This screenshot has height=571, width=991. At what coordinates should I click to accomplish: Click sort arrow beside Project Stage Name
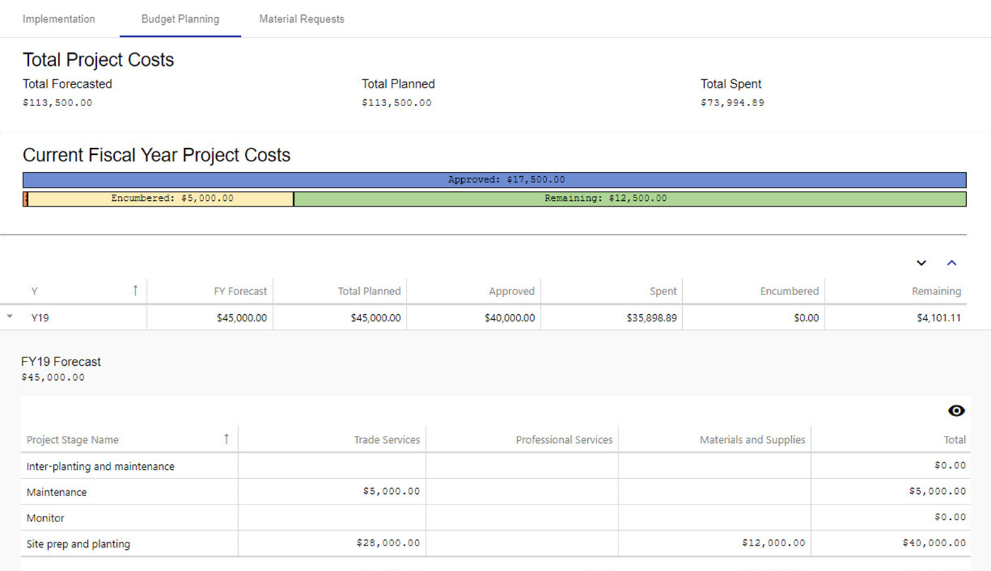coord(226,439)
